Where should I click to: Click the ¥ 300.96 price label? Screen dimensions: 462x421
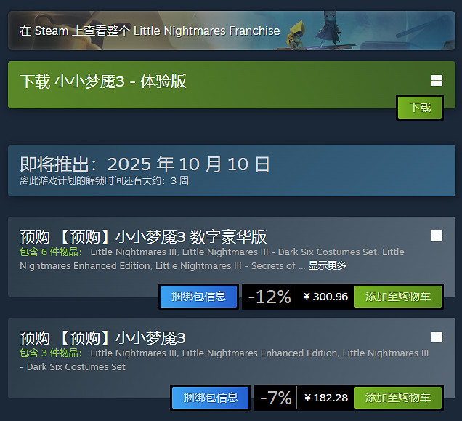[x=325, y=297]
